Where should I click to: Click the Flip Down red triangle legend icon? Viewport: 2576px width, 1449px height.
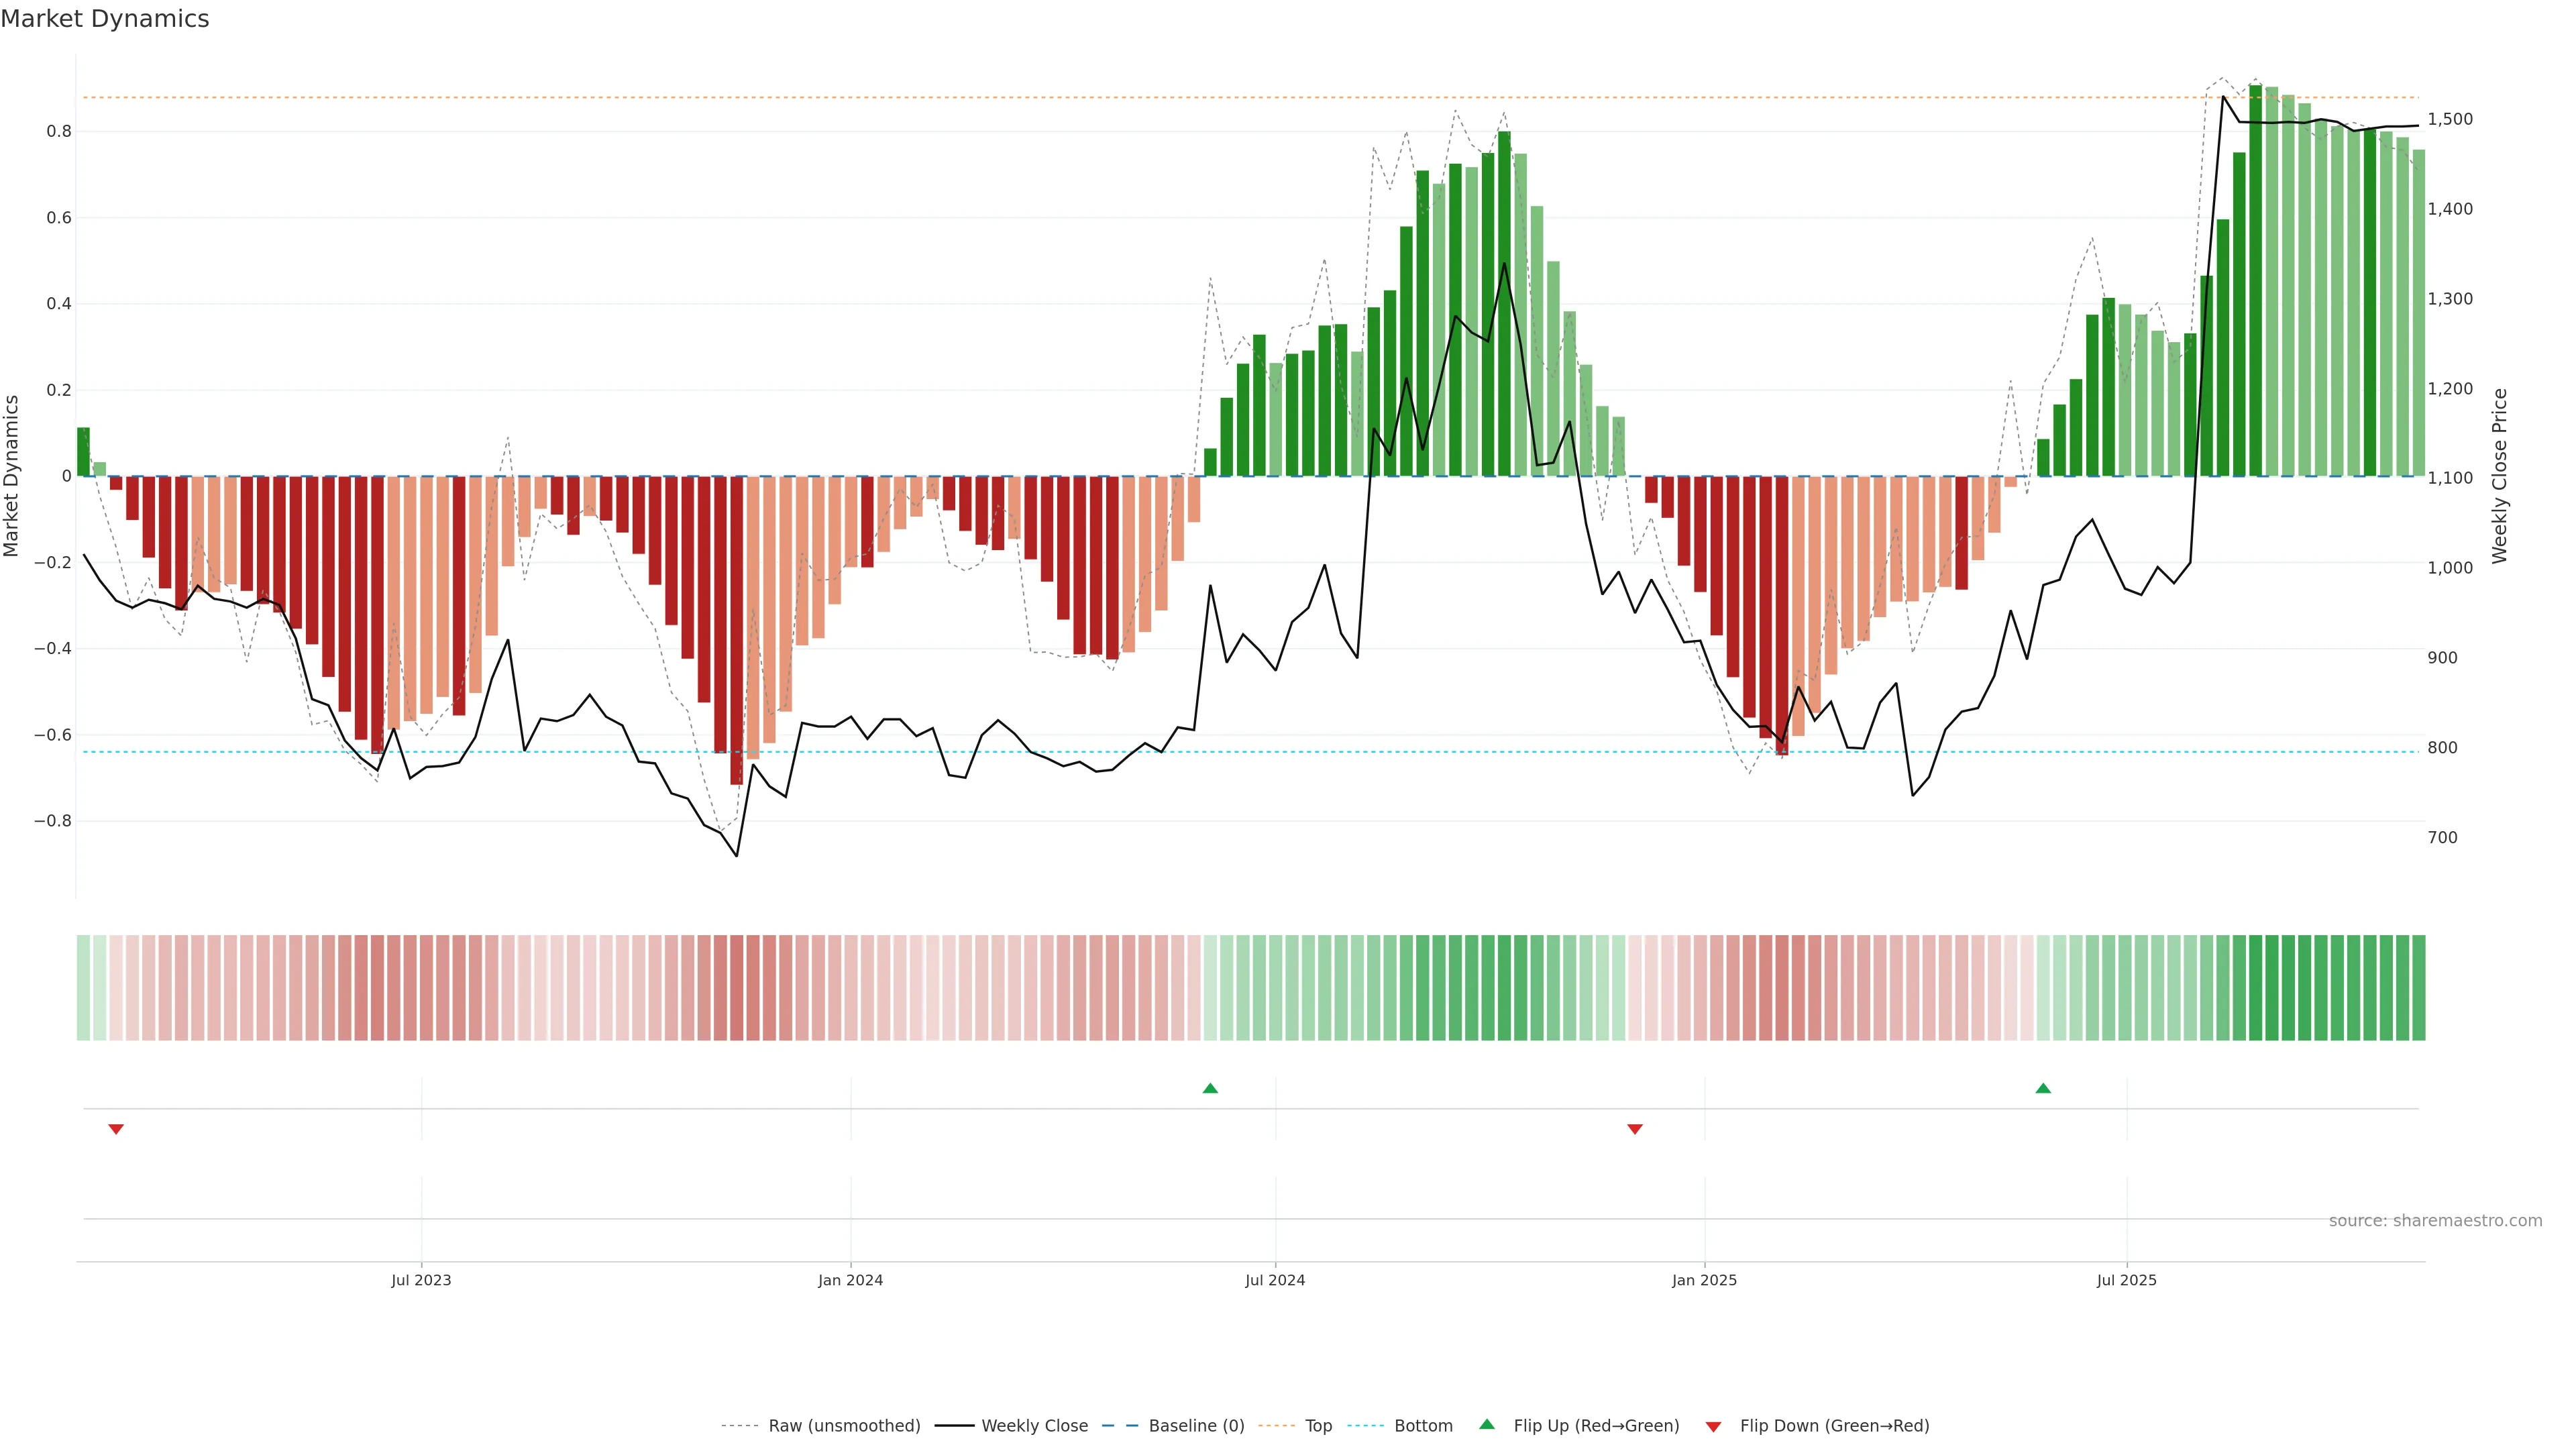pos(1713,1426)
